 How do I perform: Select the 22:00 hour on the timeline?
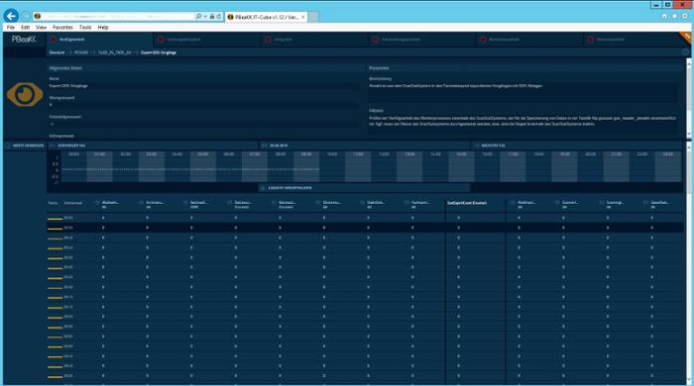tap(642, 166)
